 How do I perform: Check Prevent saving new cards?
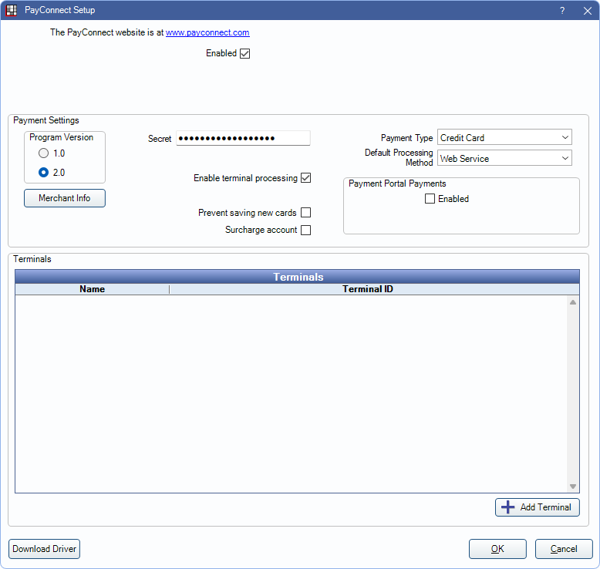coord(305,212)
